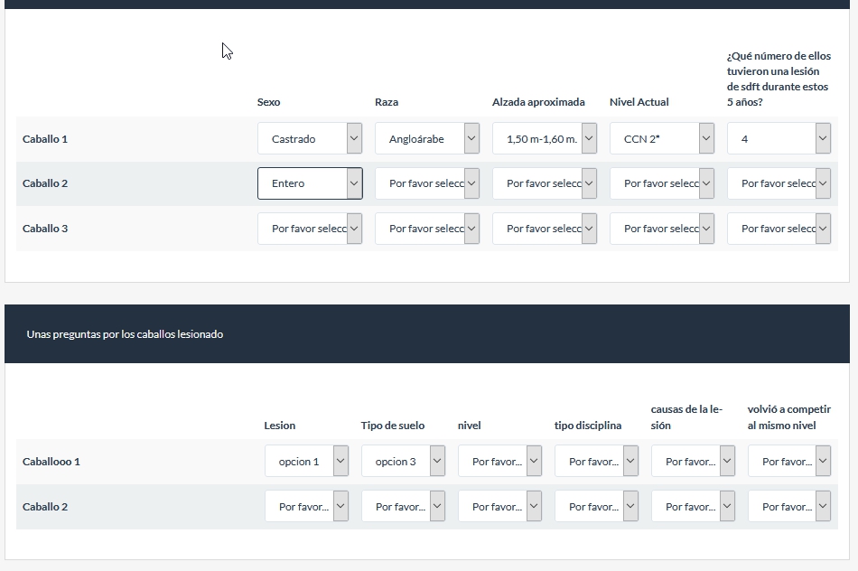This screenshot has width=858, height=571.
Task: Open volvió a competir dropdown for Caballo 2
Action: pyautogui.click(x=789, y=507)
